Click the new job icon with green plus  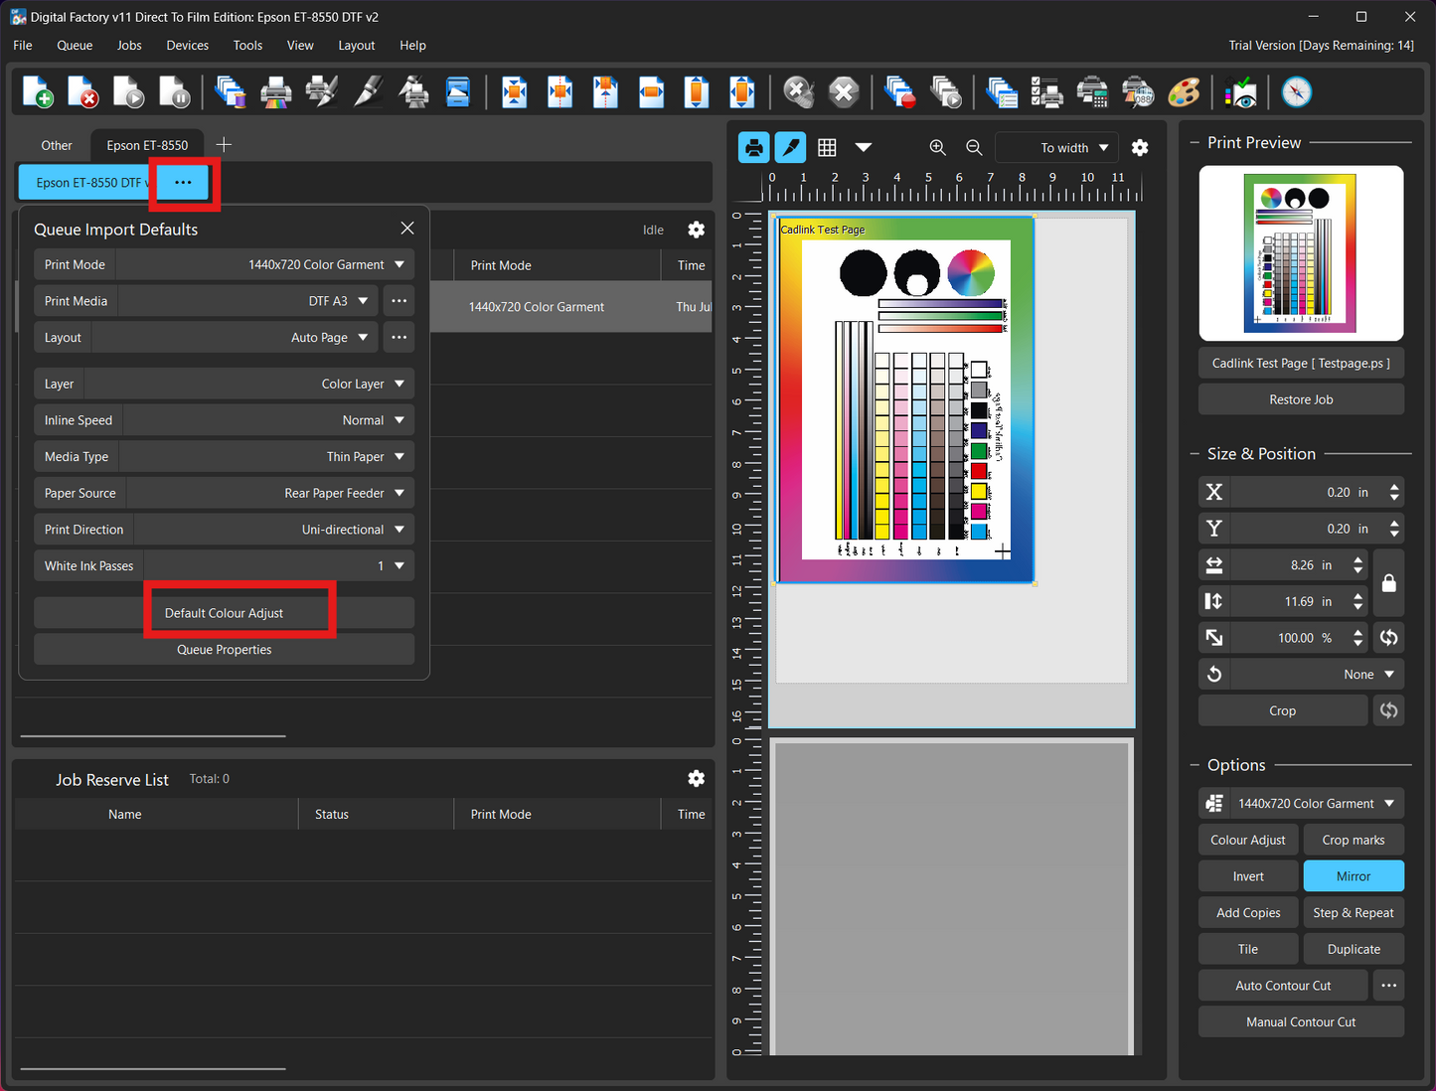(38, 92)
